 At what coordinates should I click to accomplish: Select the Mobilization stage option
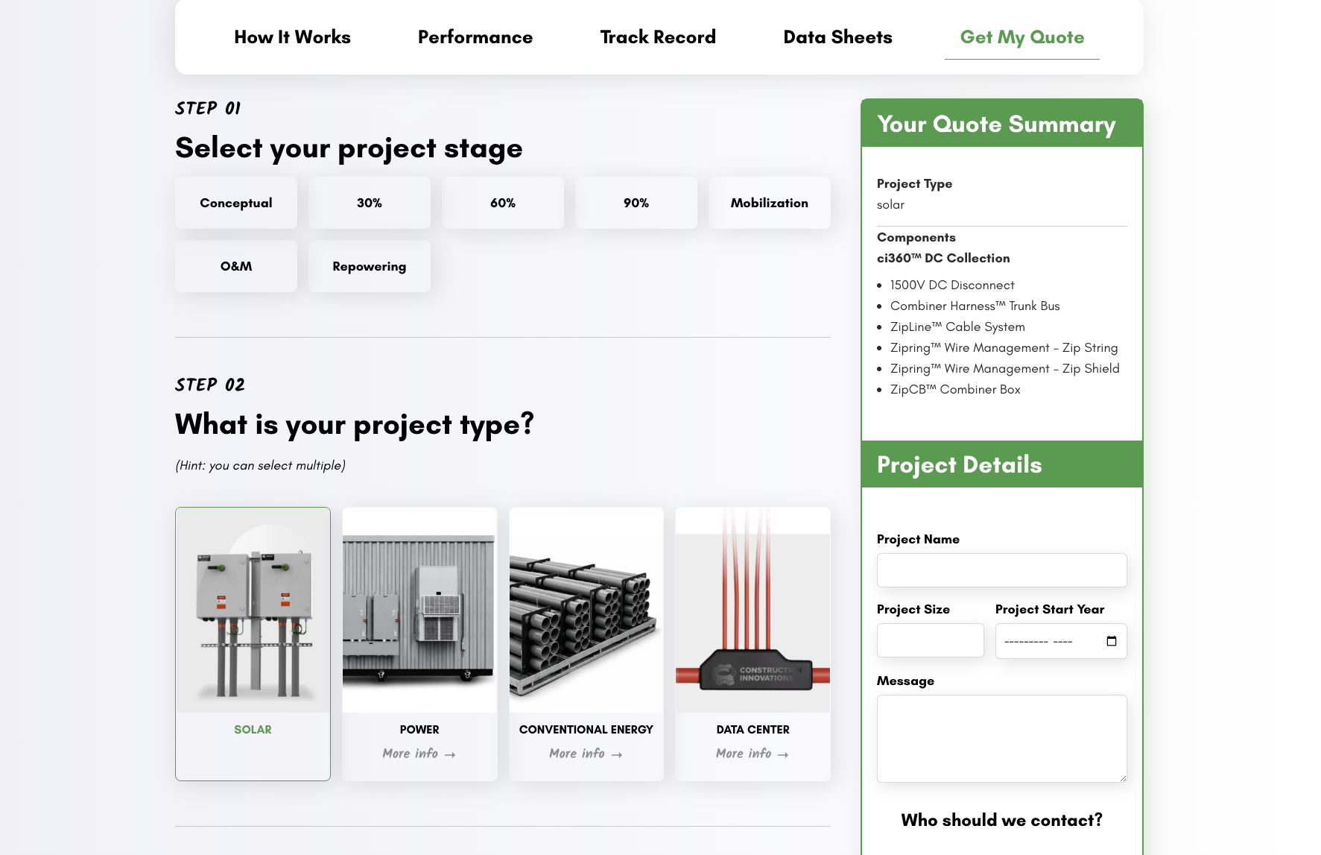click(x=769, y=203)
